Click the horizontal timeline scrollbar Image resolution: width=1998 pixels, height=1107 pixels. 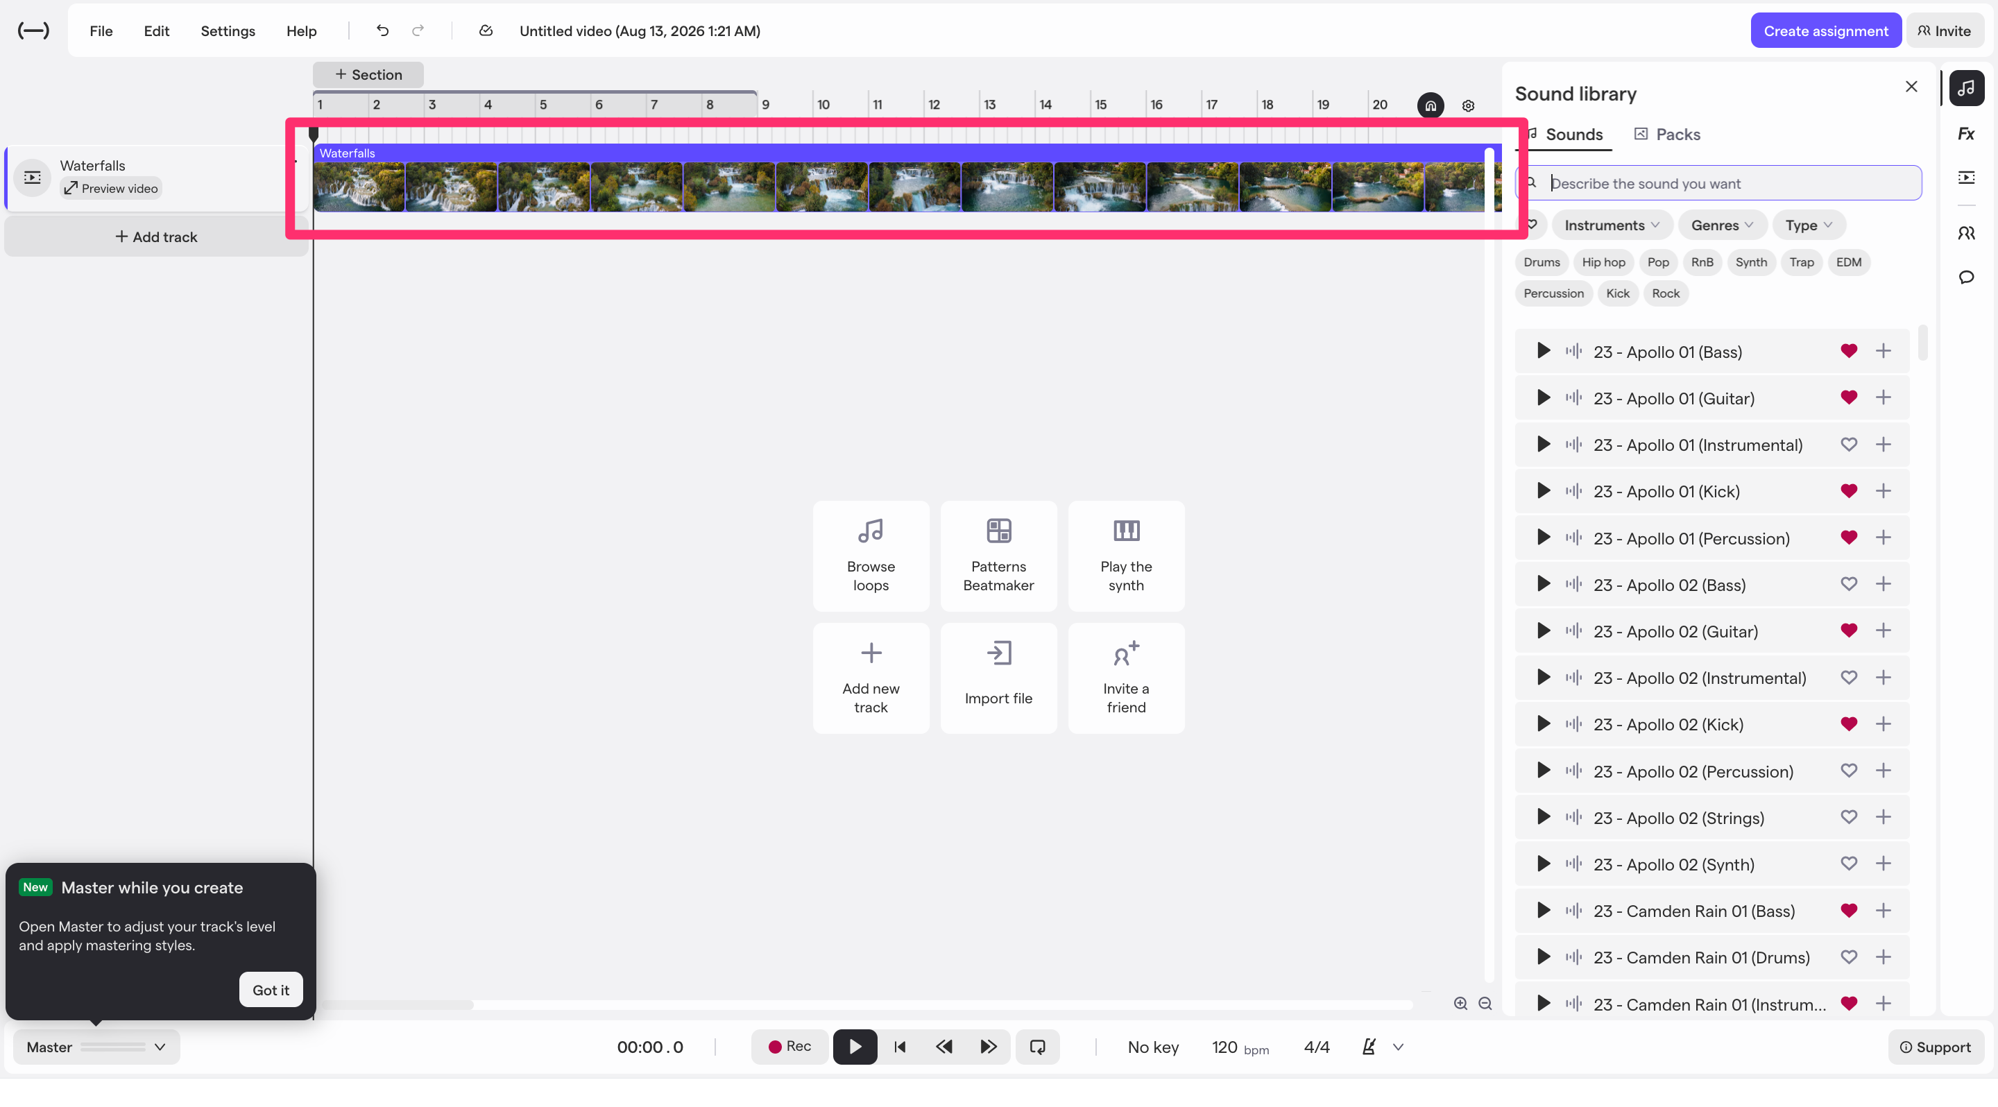click(395, 1006)
